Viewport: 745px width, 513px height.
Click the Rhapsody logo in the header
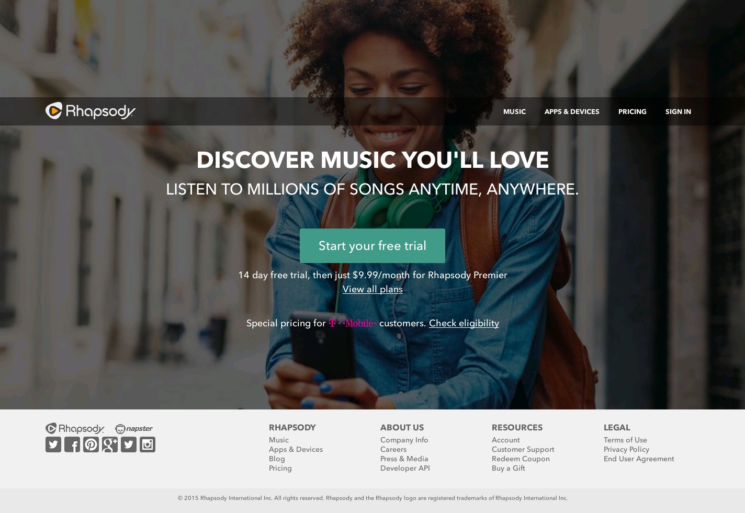(x=91, y=111)
